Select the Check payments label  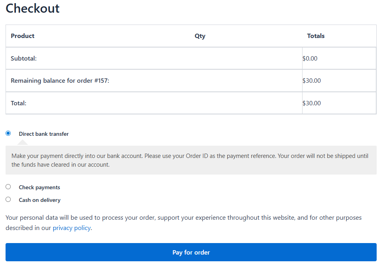tap(39, 187)
